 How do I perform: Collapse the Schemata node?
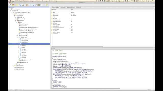click(16, 21)
